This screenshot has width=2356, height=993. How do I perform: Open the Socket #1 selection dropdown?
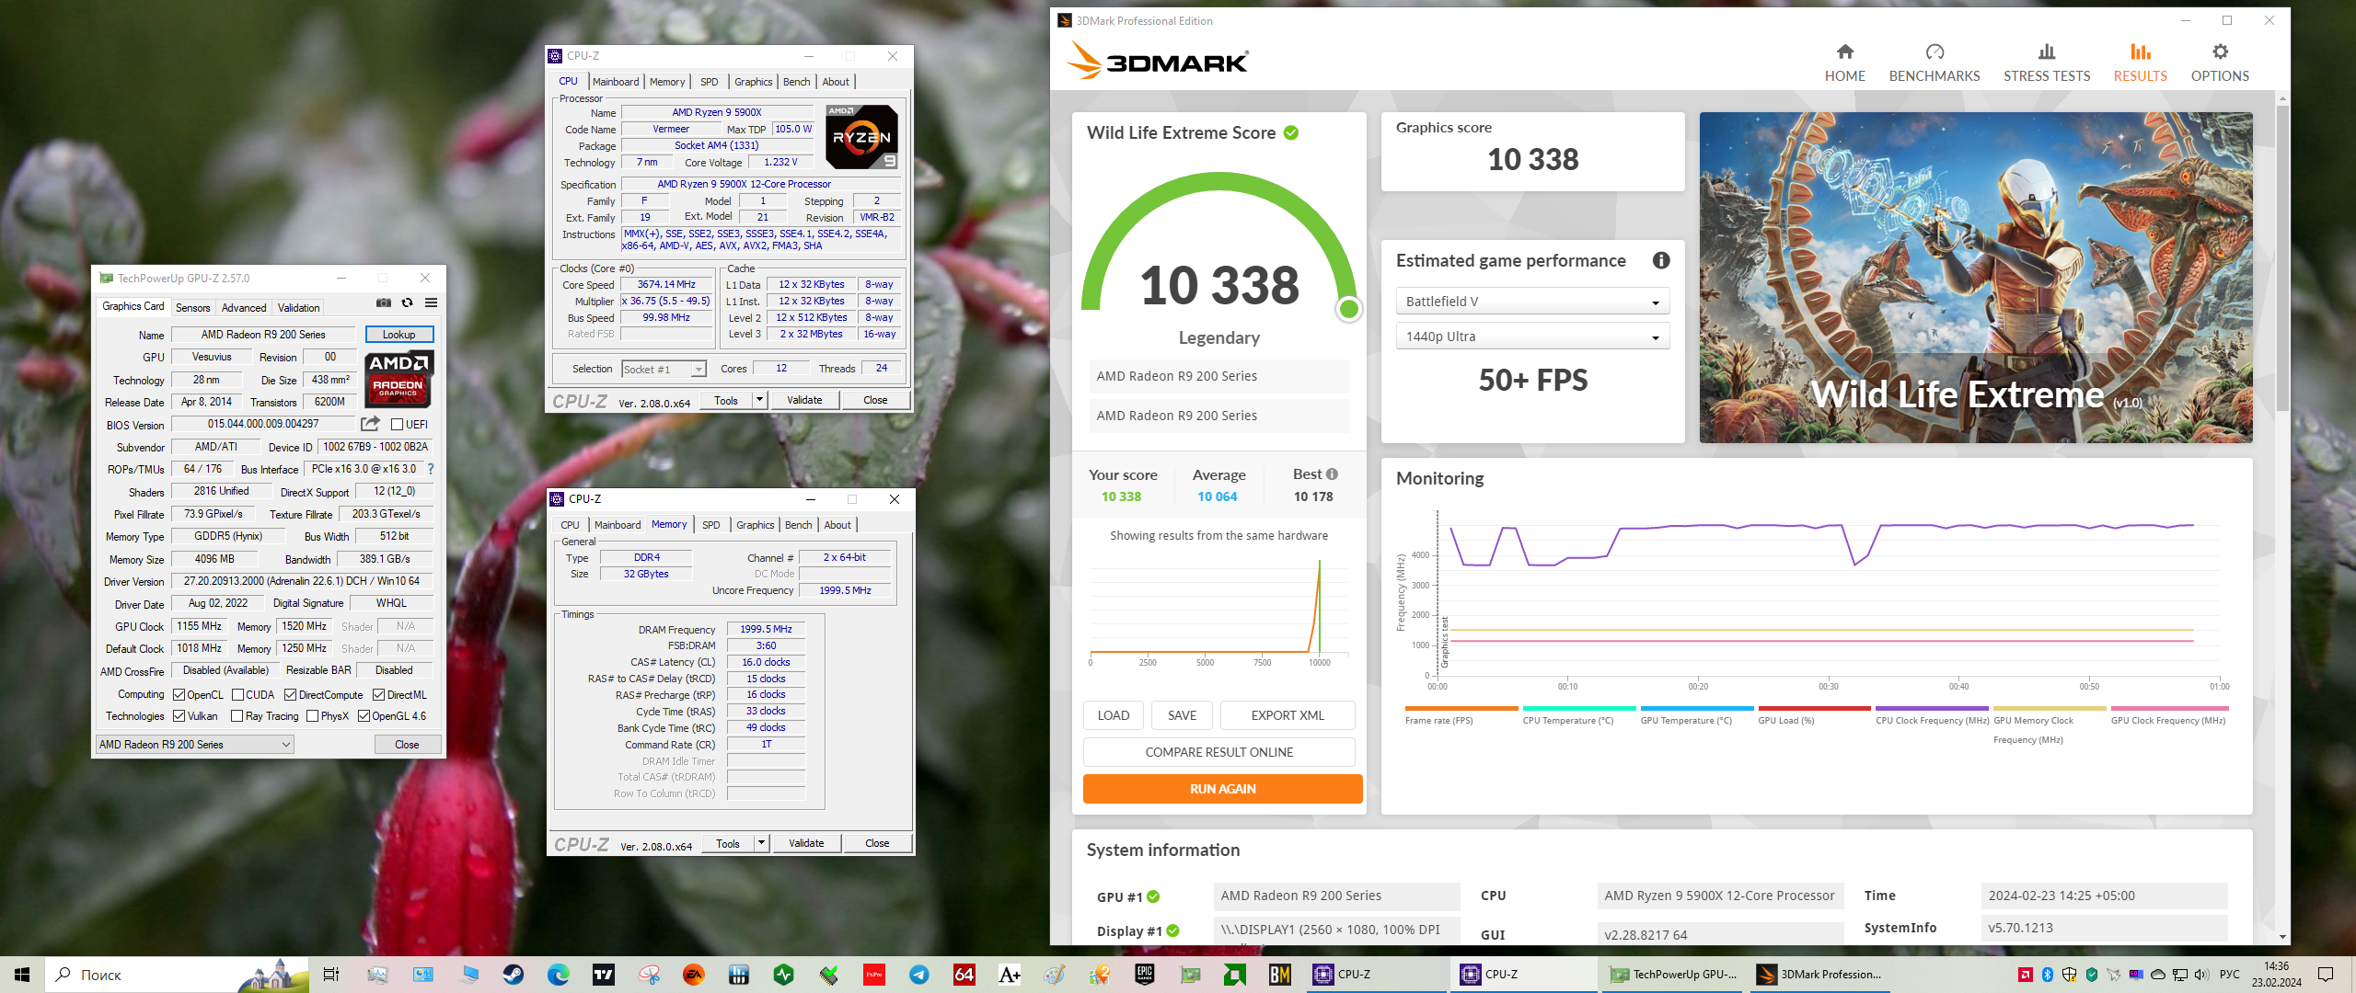(664, 370)
